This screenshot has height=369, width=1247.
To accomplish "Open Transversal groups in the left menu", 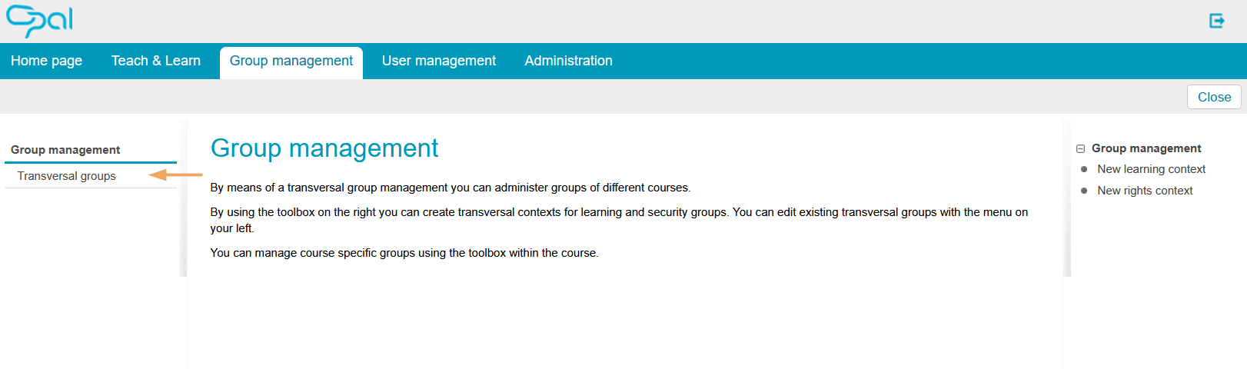I will click(67, 176).
